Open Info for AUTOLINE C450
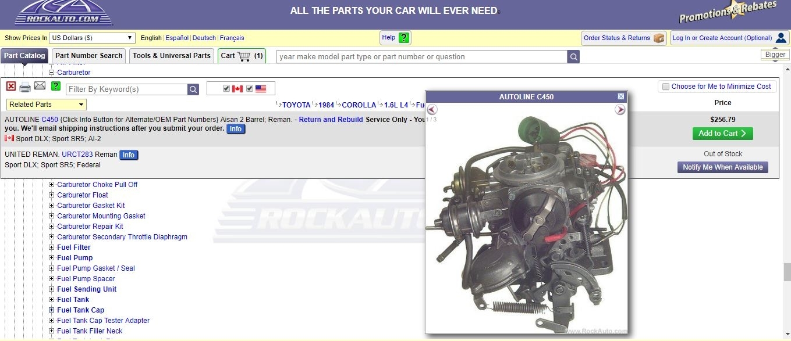 point(235,129)
